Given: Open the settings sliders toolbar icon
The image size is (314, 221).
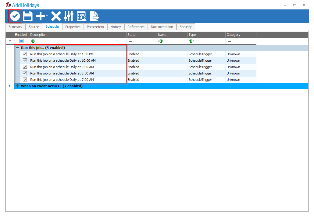Looking at the screenshot, I should pyautogui.click(x=69, y=16).
